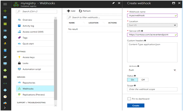Expand the Actions Push dropdown
The width and height of the screenshot is (183, 111).
(x=152, y=70)
